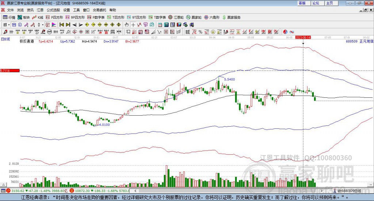
Task: Open the 赢家轮 wheel tool
Action: 194,18
